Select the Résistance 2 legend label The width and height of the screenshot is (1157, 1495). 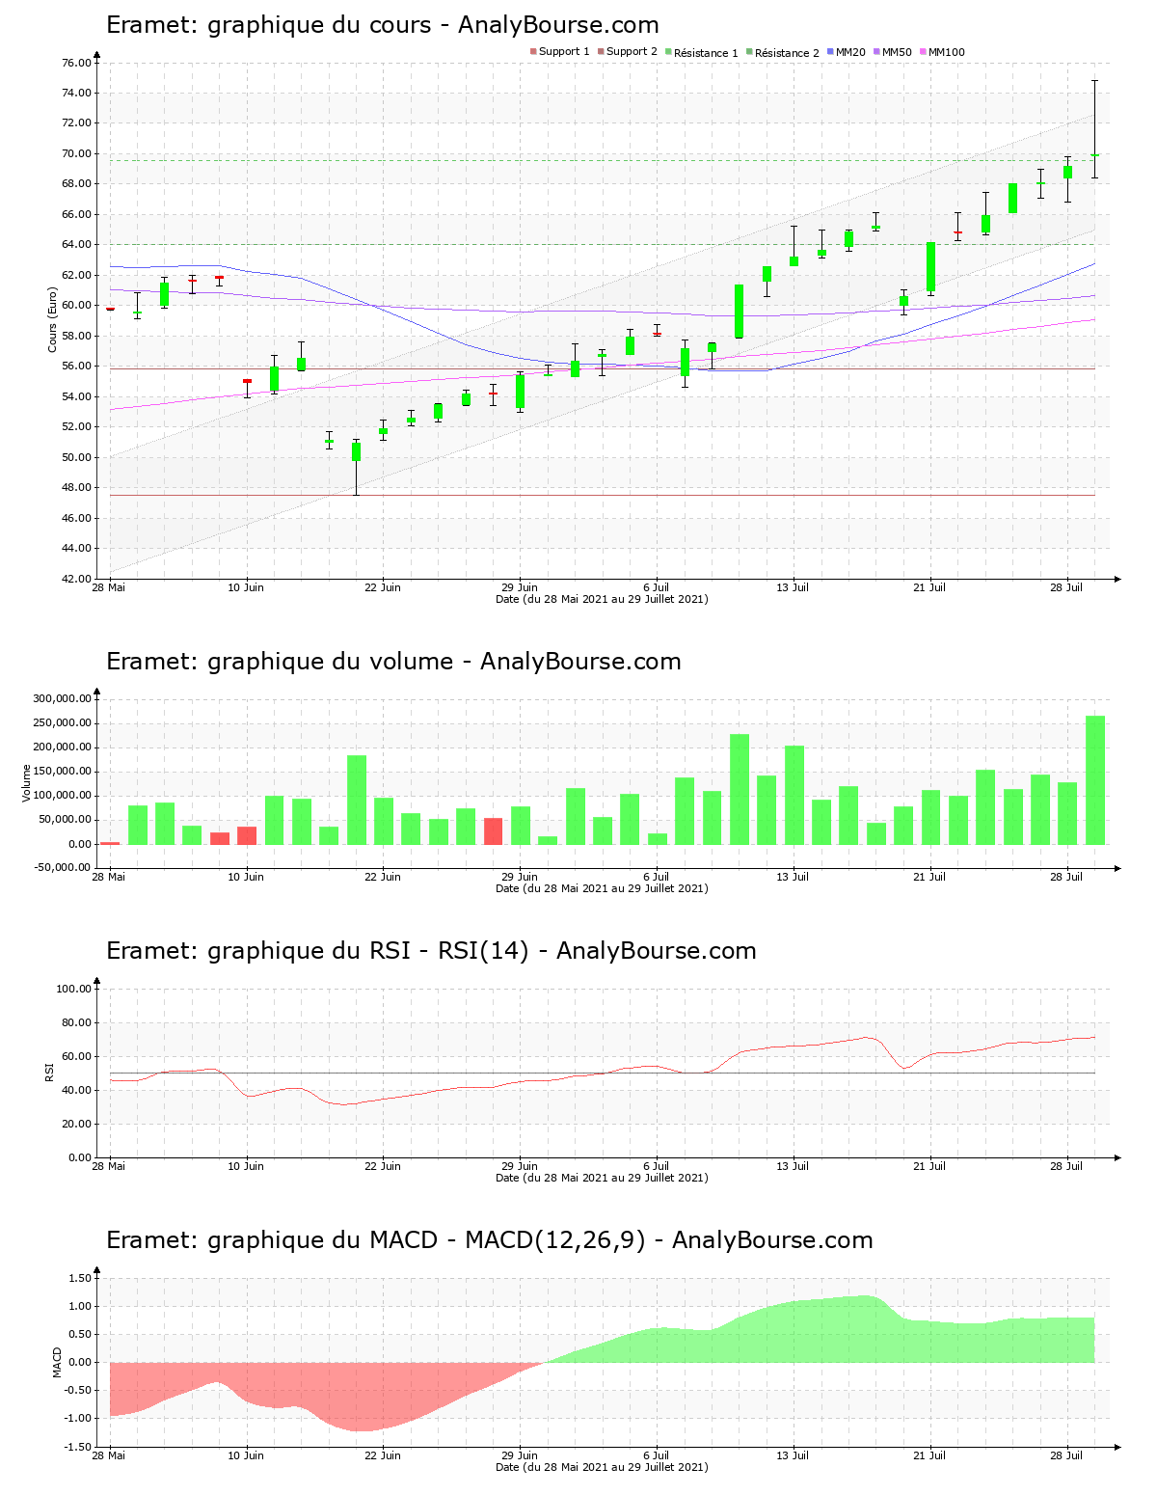pyautogui.click(x=787, y=52)
